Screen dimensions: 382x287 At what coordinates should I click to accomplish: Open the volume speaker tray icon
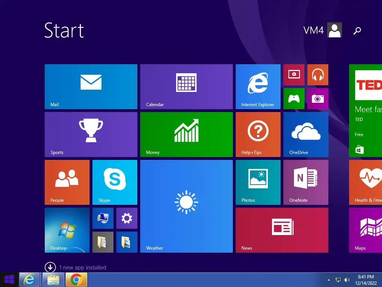(347, 280)
